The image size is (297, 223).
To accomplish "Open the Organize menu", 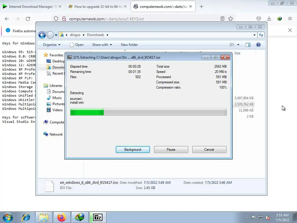I will 52,45.
